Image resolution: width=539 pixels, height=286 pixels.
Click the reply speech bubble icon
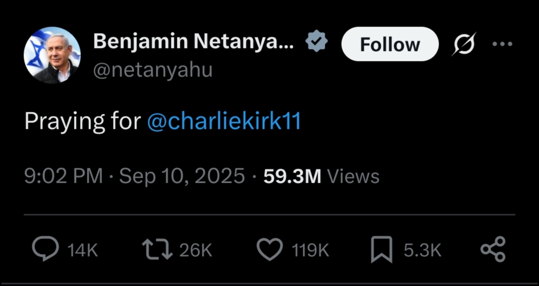pos(45,249)
